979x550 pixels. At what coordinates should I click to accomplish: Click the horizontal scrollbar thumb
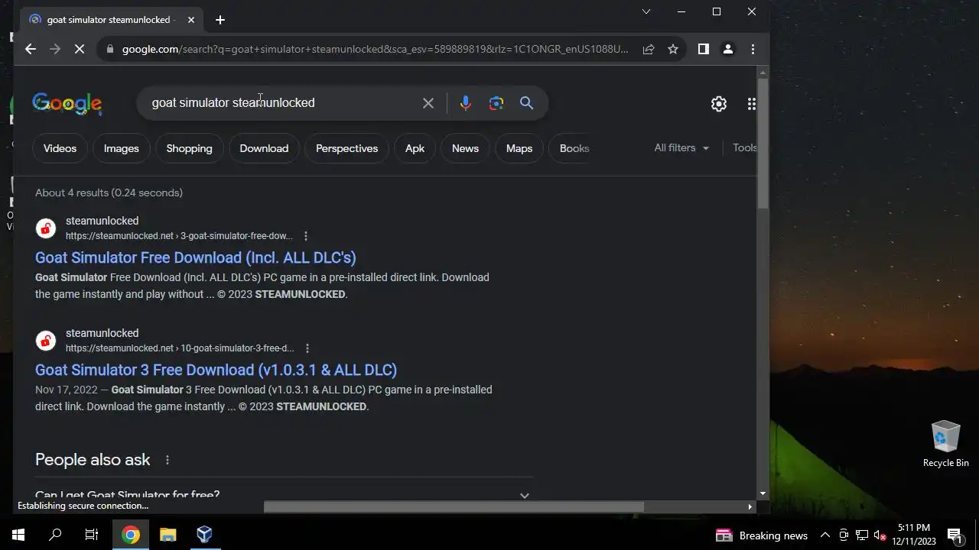point(454,506)
